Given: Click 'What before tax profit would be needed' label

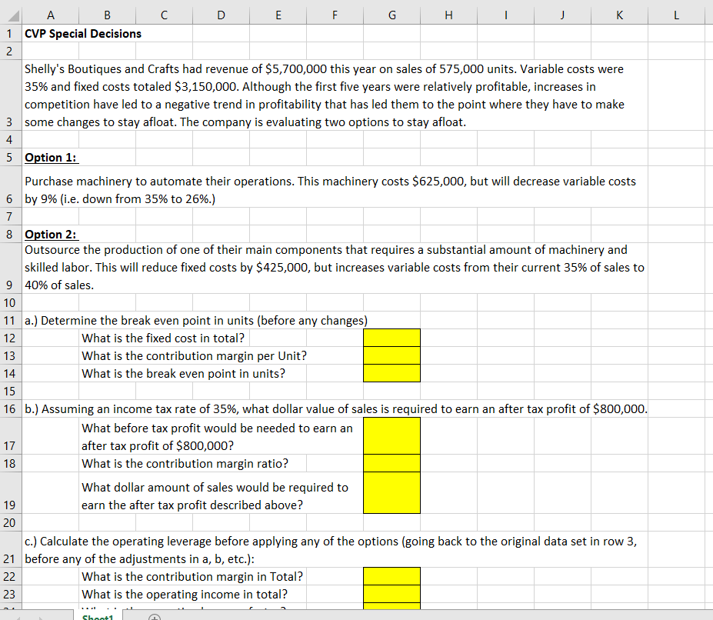Looking at the screenshot, I should [217, 437].
